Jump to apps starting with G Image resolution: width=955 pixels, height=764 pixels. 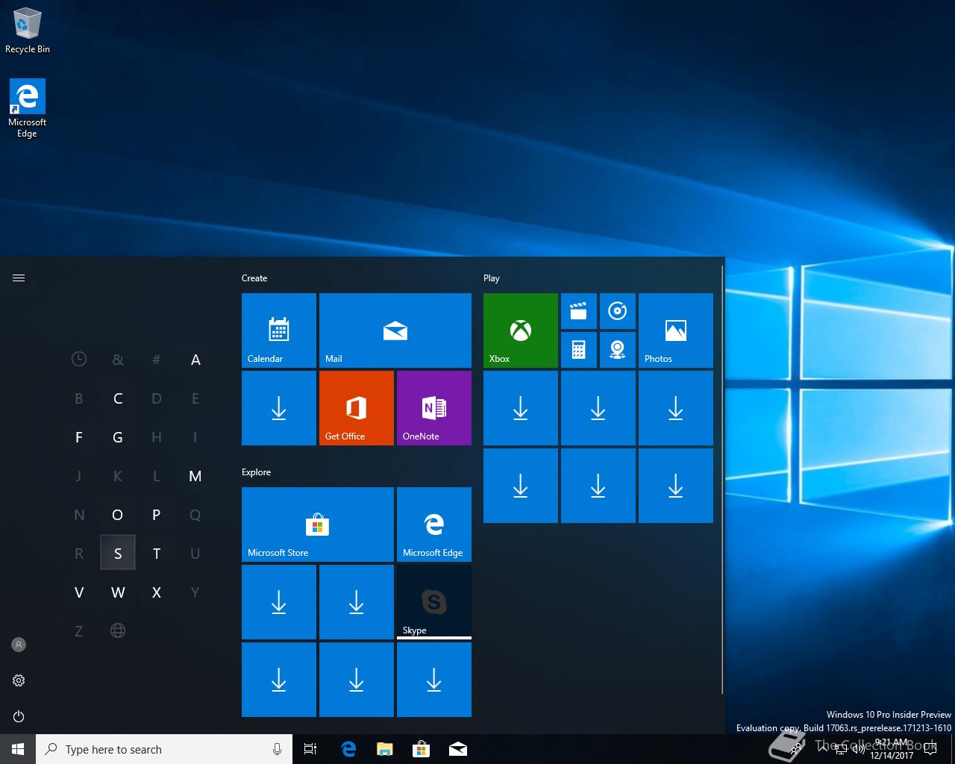(x=118, y=437)
